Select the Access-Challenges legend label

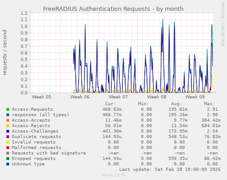point(35,131)
